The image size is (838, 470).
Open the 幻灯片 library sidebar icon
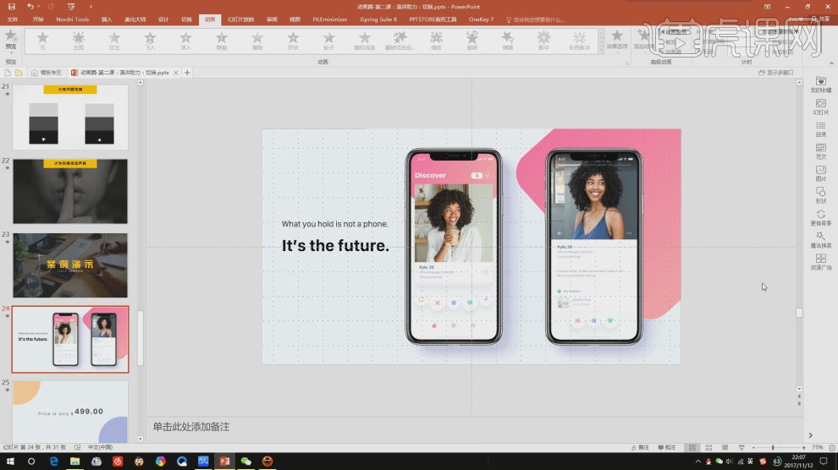820,106
